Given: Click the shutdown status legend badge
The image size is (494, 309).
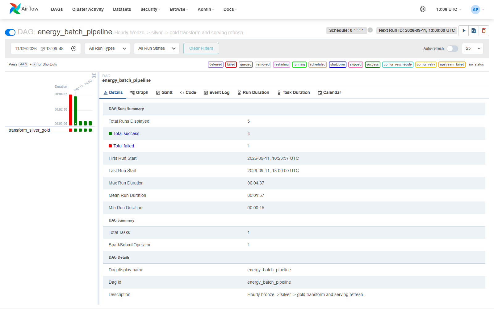Looking at the screenshot, I should (337, 65).
